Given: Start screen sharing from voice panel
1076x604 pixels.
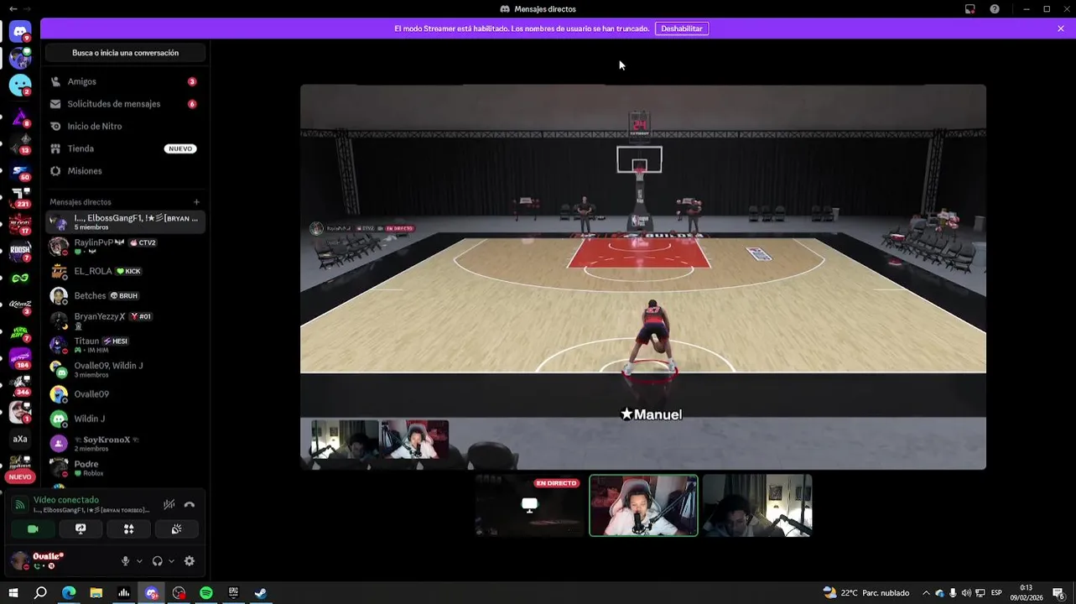Looking at the screenshot, I should pyautogui.click(x=81, y=529).
